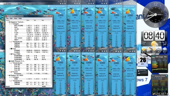Open tools gear in the 8 FPS window

point(79,51)
